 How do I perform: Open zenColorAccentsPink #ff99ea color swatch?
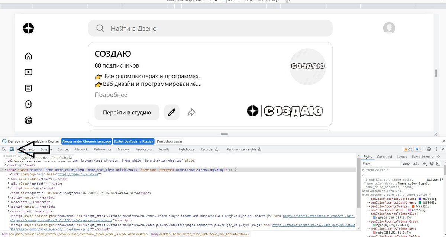[410, 210]
